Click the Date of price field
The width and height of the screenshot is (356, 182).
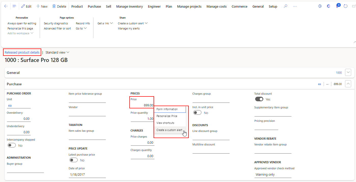point(87,175)
